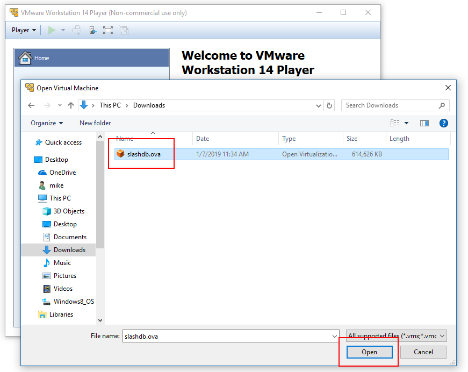Open the Home tab in VMware sidebar
Image resolution: width=468 pixels, height=372 pixels.
(41, 58)
